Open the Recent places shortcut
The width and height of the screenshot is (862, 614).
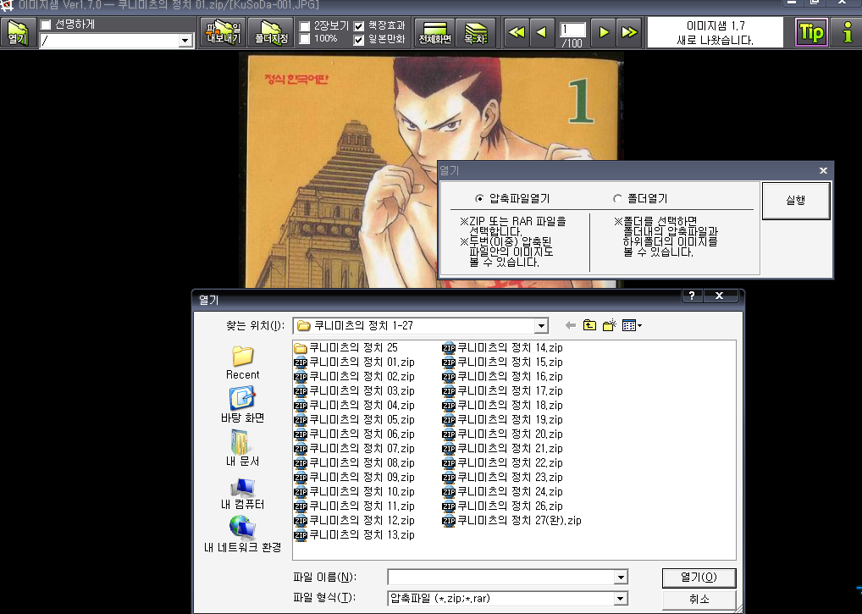tap(242, 362)
